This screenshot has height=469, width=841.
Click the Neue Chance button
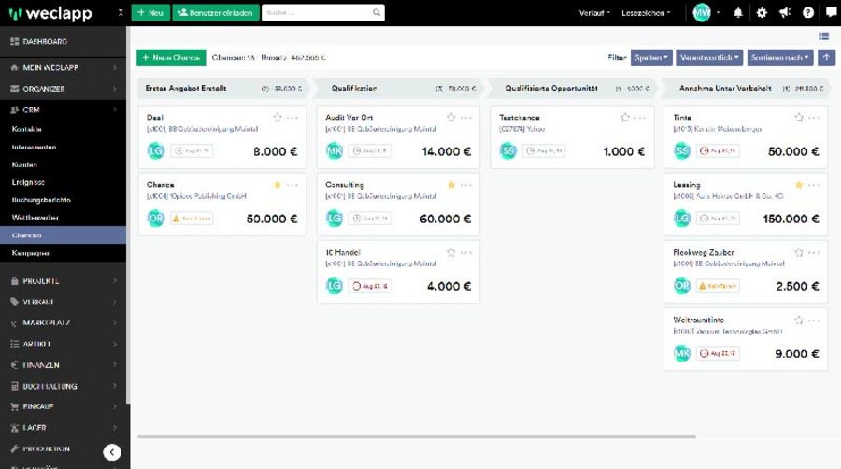(171, 58)
